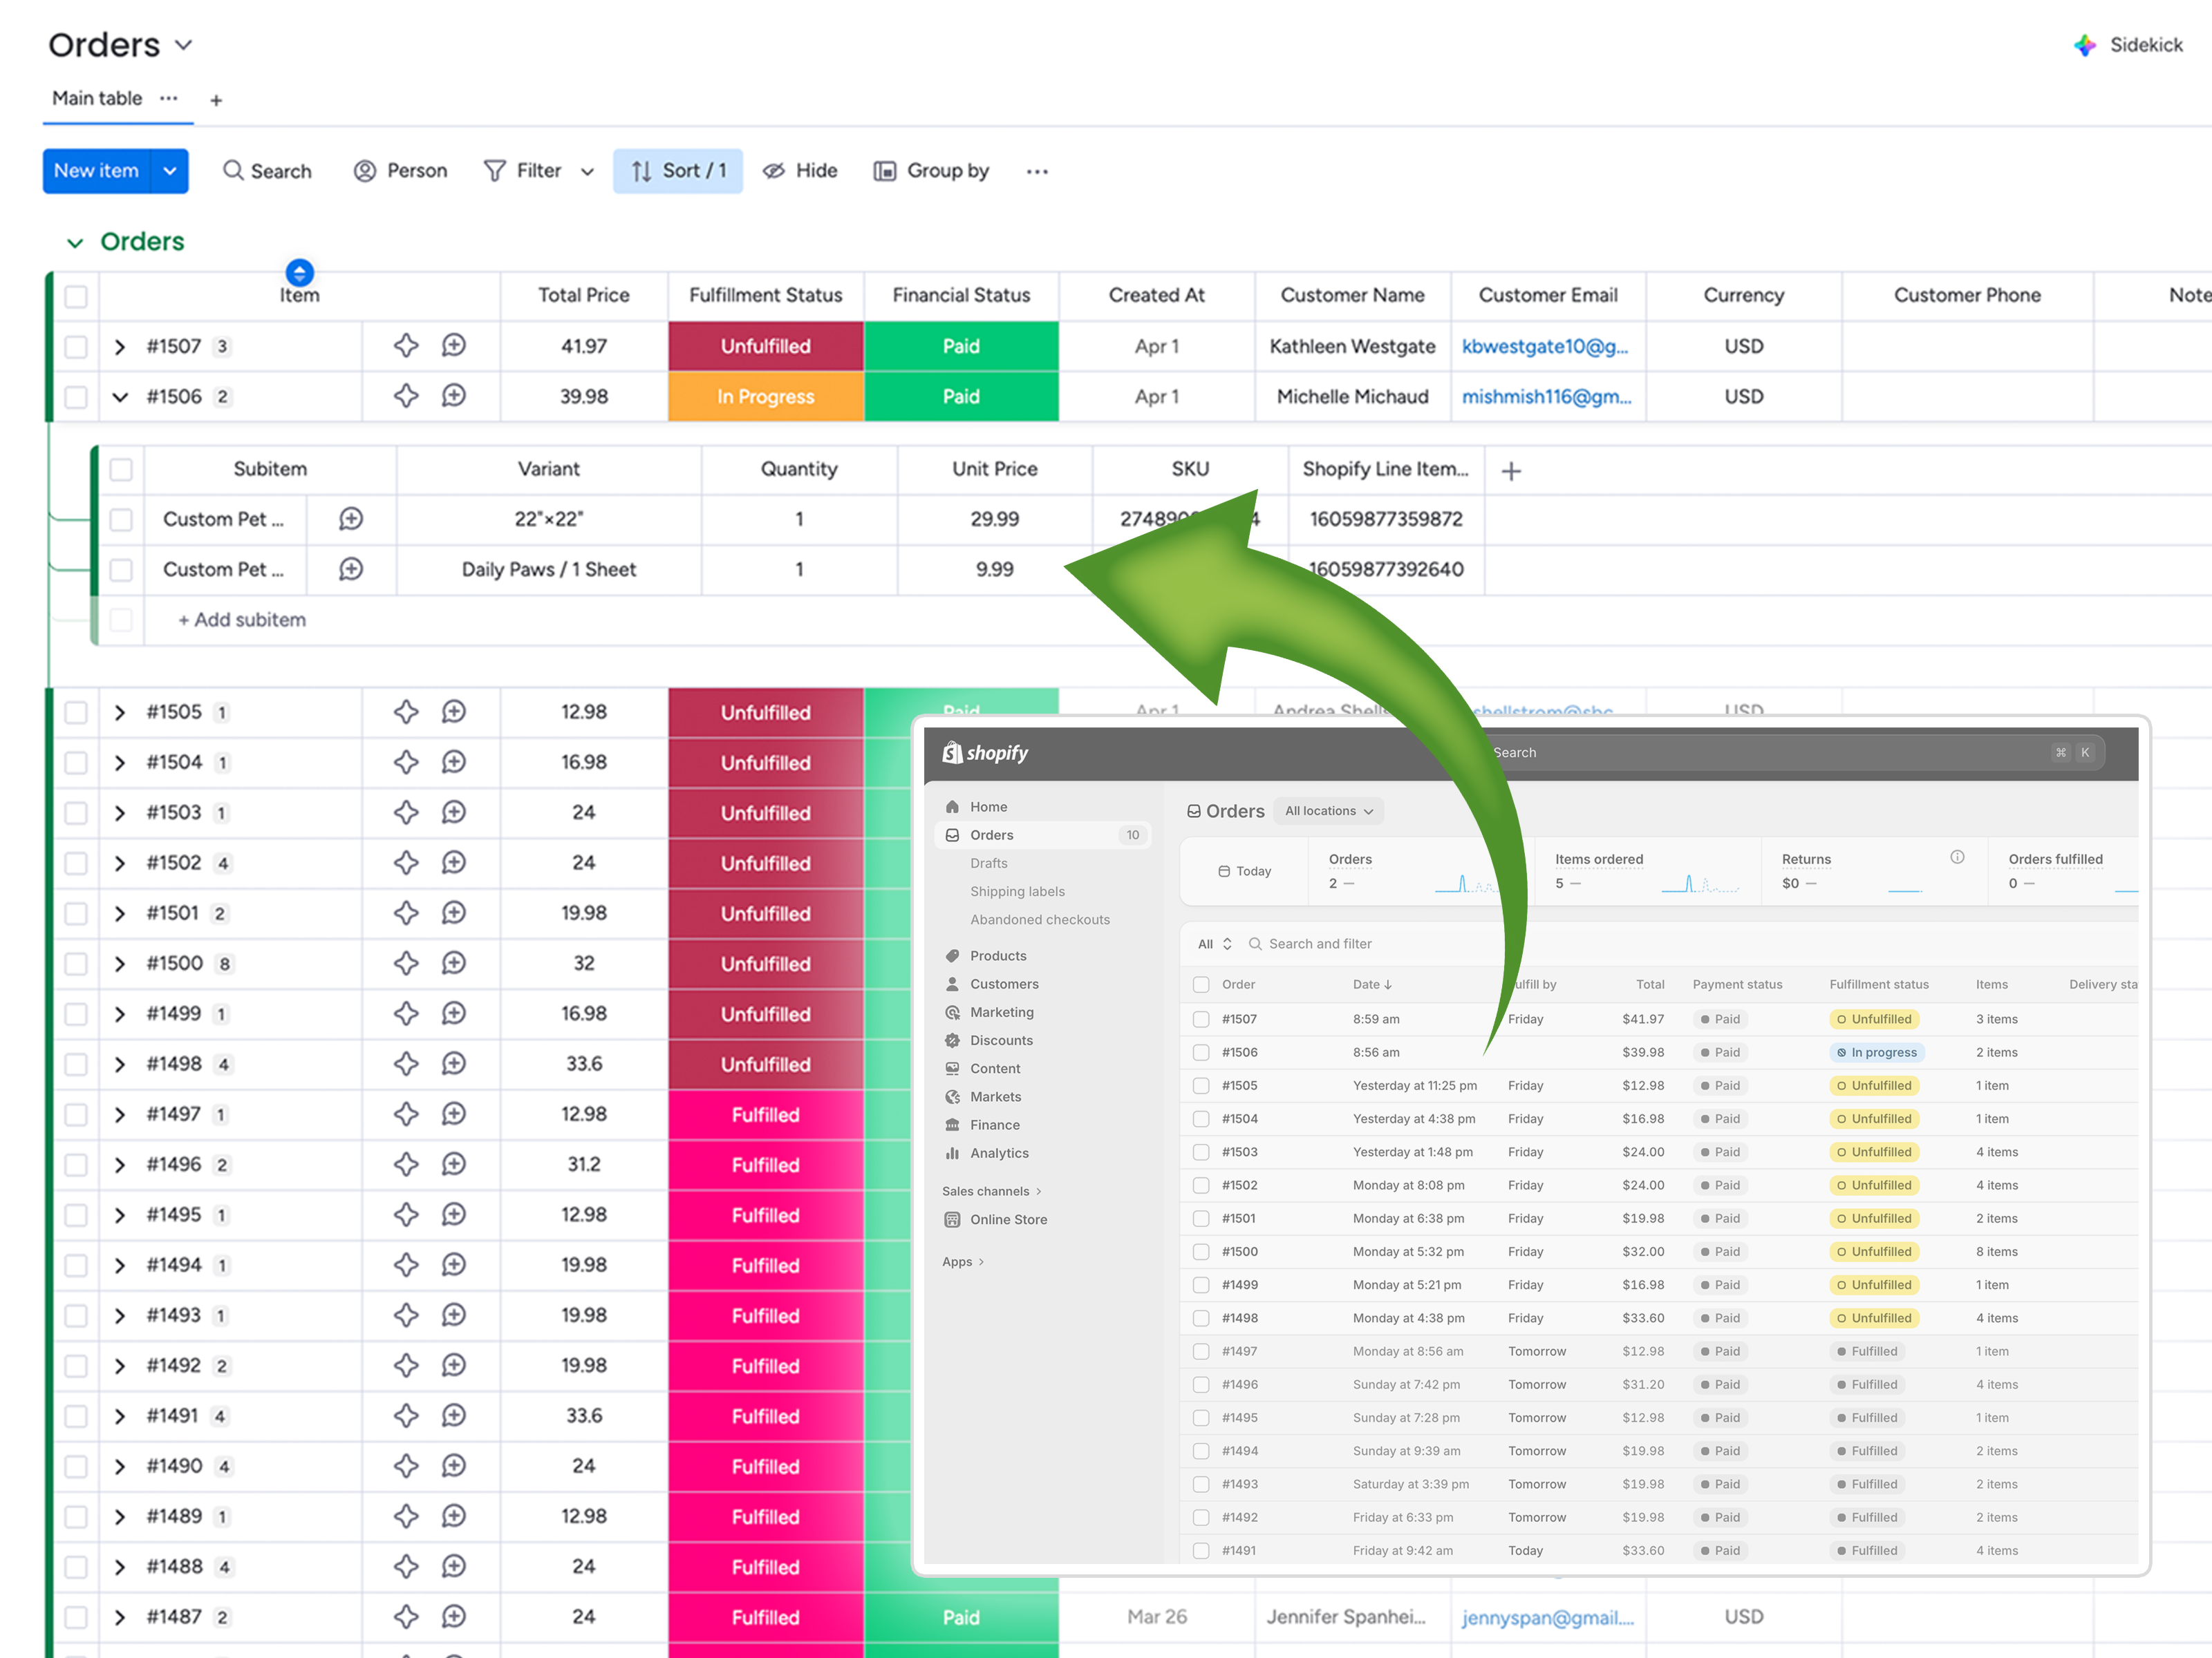Viewport: 2212px width, 1658px height.
Task: Click the + Add subitem link
Action: [242, 620]
